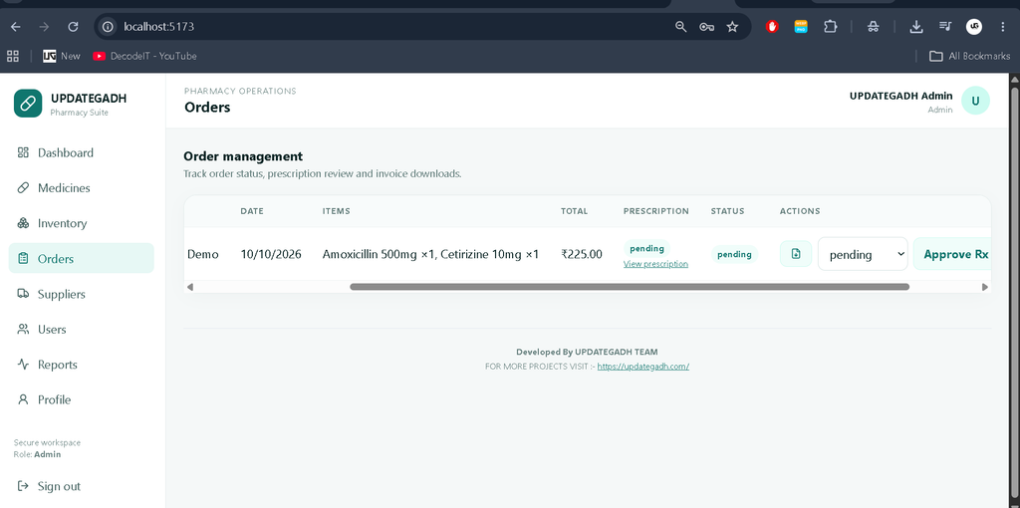Click the red ad blocker extension icon
This screenshot has height=508, width=1020.
[x=772, y=27]
